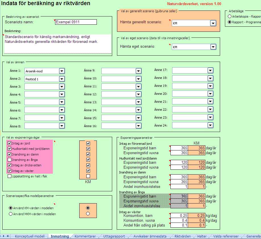This screenshot has height=239, width=261.
Task: Open Ämne 17 substance dropdown
Action: pos(210,70)
